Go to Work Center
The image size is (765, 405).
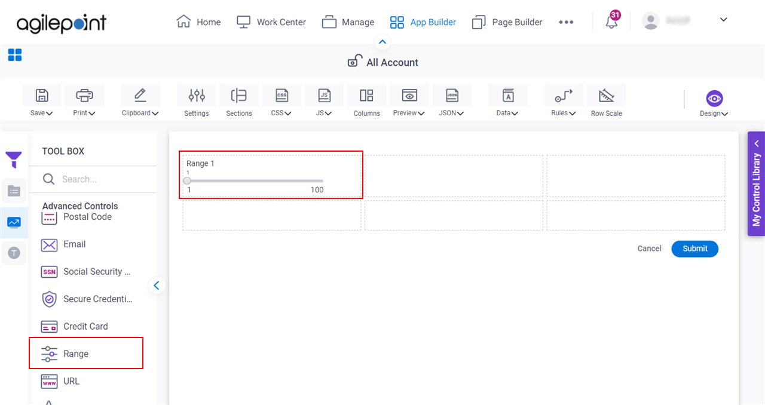pyautogui.click(x=271, y=22)
